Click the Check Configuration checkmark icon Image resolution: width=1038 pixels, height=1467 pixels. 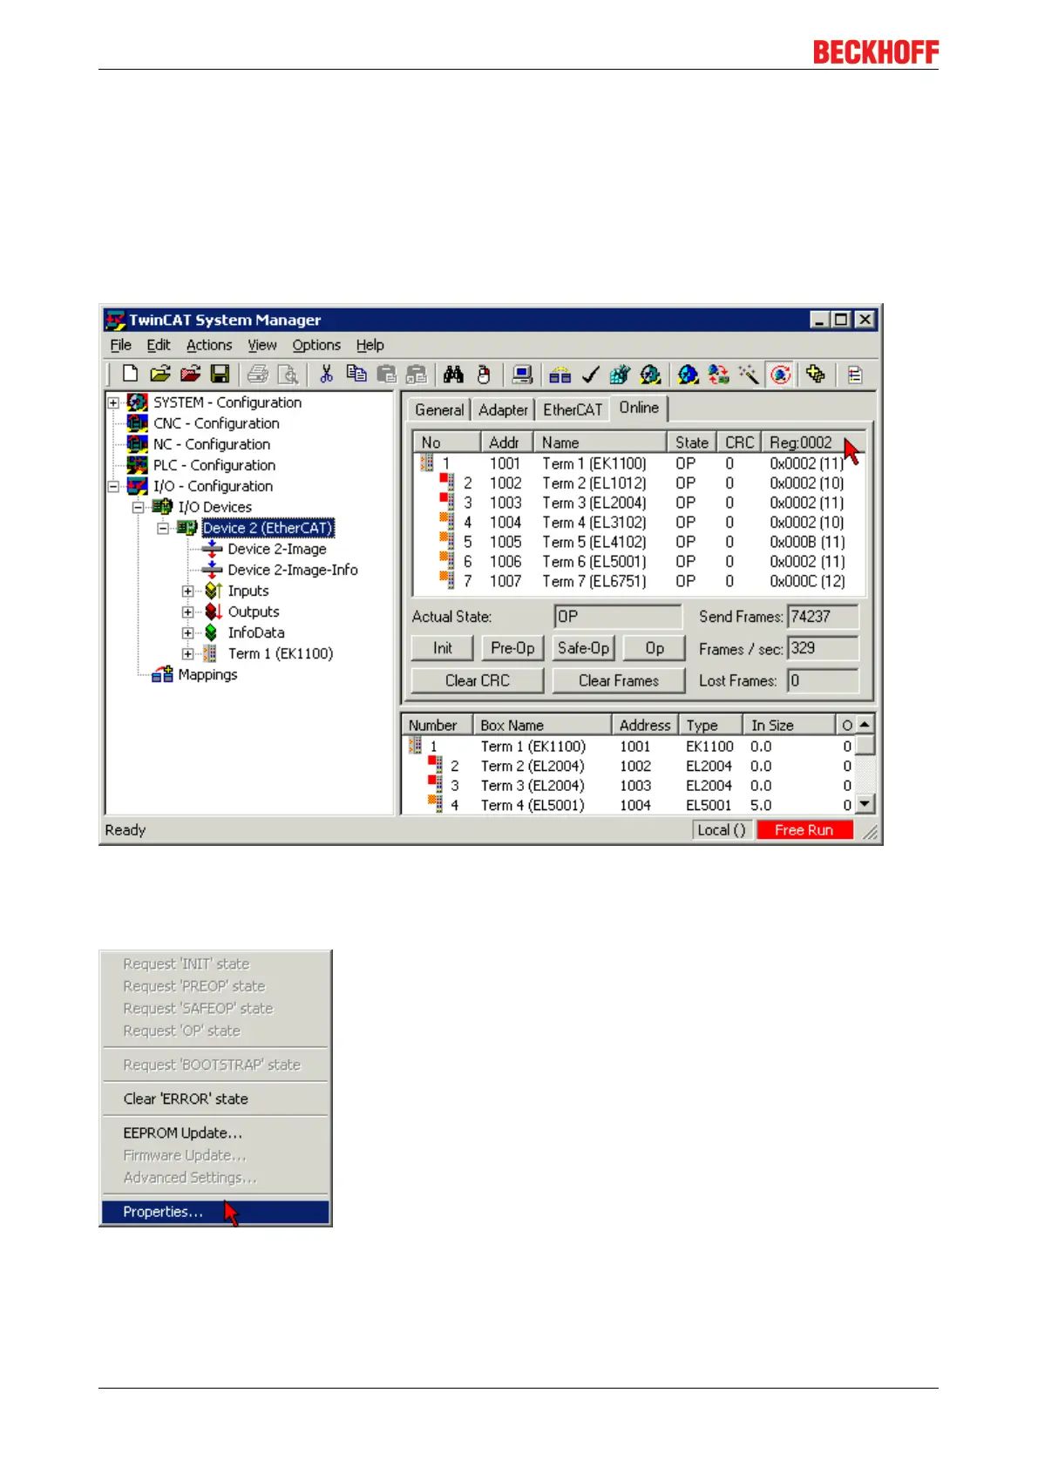pyautogui.click(x=590, y=374)
